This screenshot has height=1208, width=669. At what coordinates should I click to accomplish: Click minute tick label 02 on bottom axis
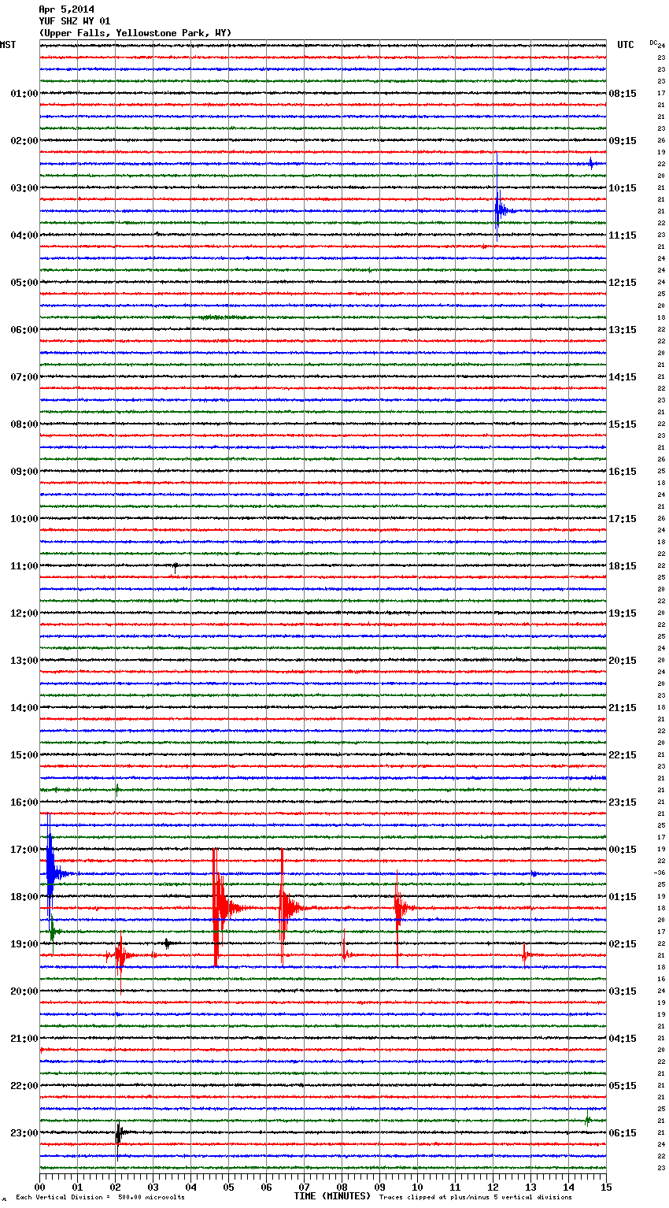[116, 1187]
